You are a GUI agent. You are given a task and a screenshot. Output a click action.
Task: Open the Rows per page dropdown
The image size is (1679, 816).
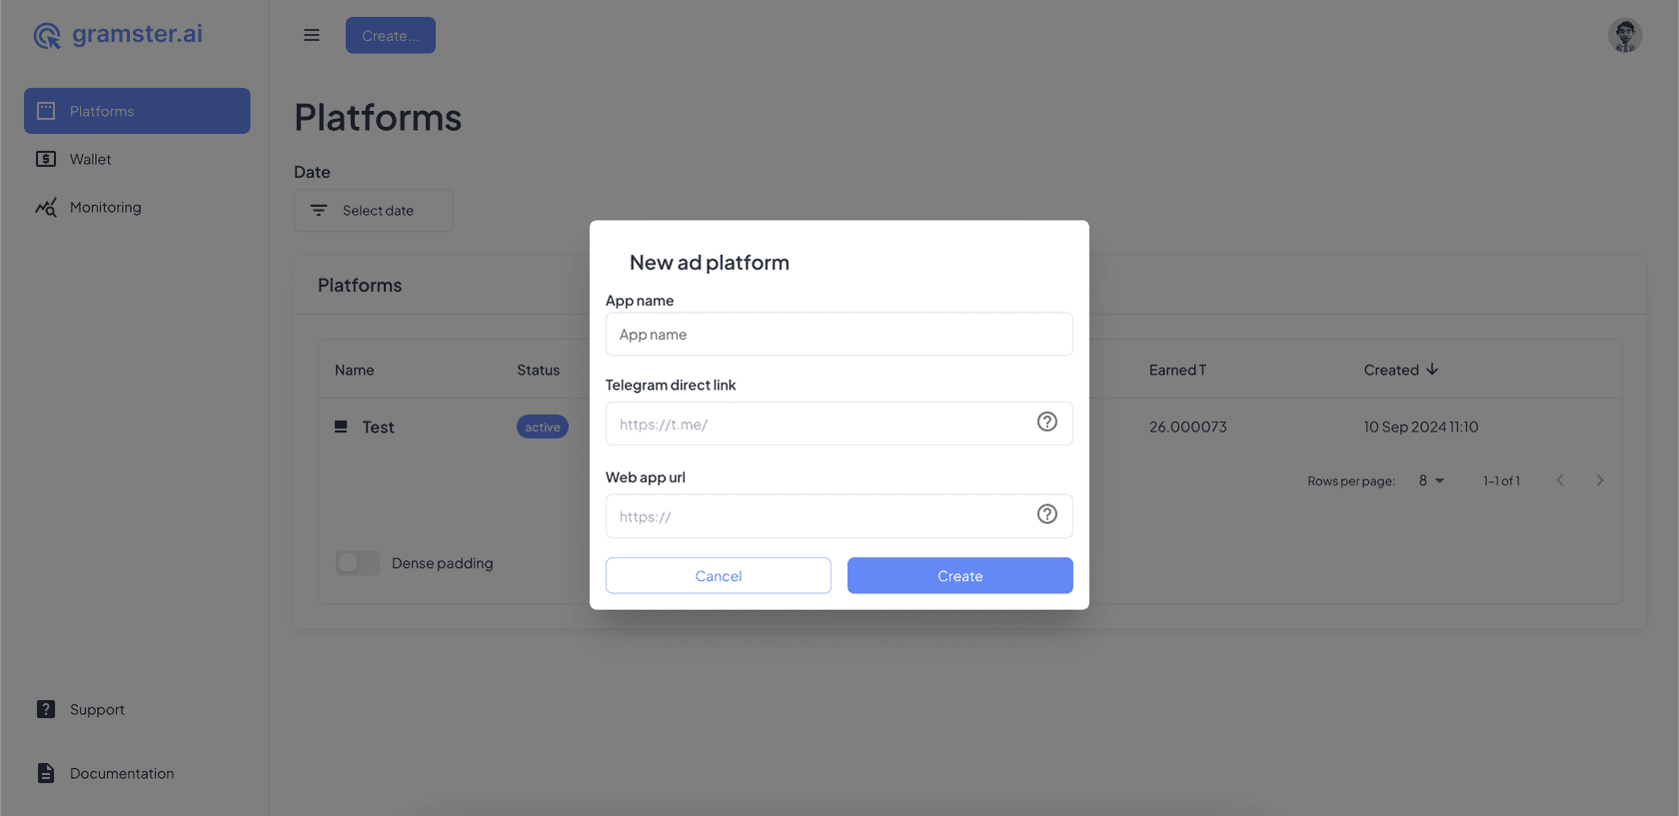1431,480
